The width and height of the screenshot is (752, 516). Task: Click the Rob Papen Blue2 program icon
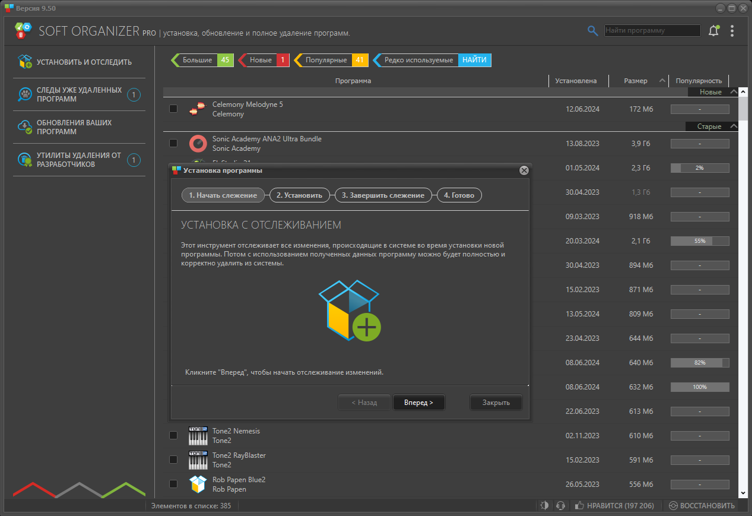pos(198,484)
